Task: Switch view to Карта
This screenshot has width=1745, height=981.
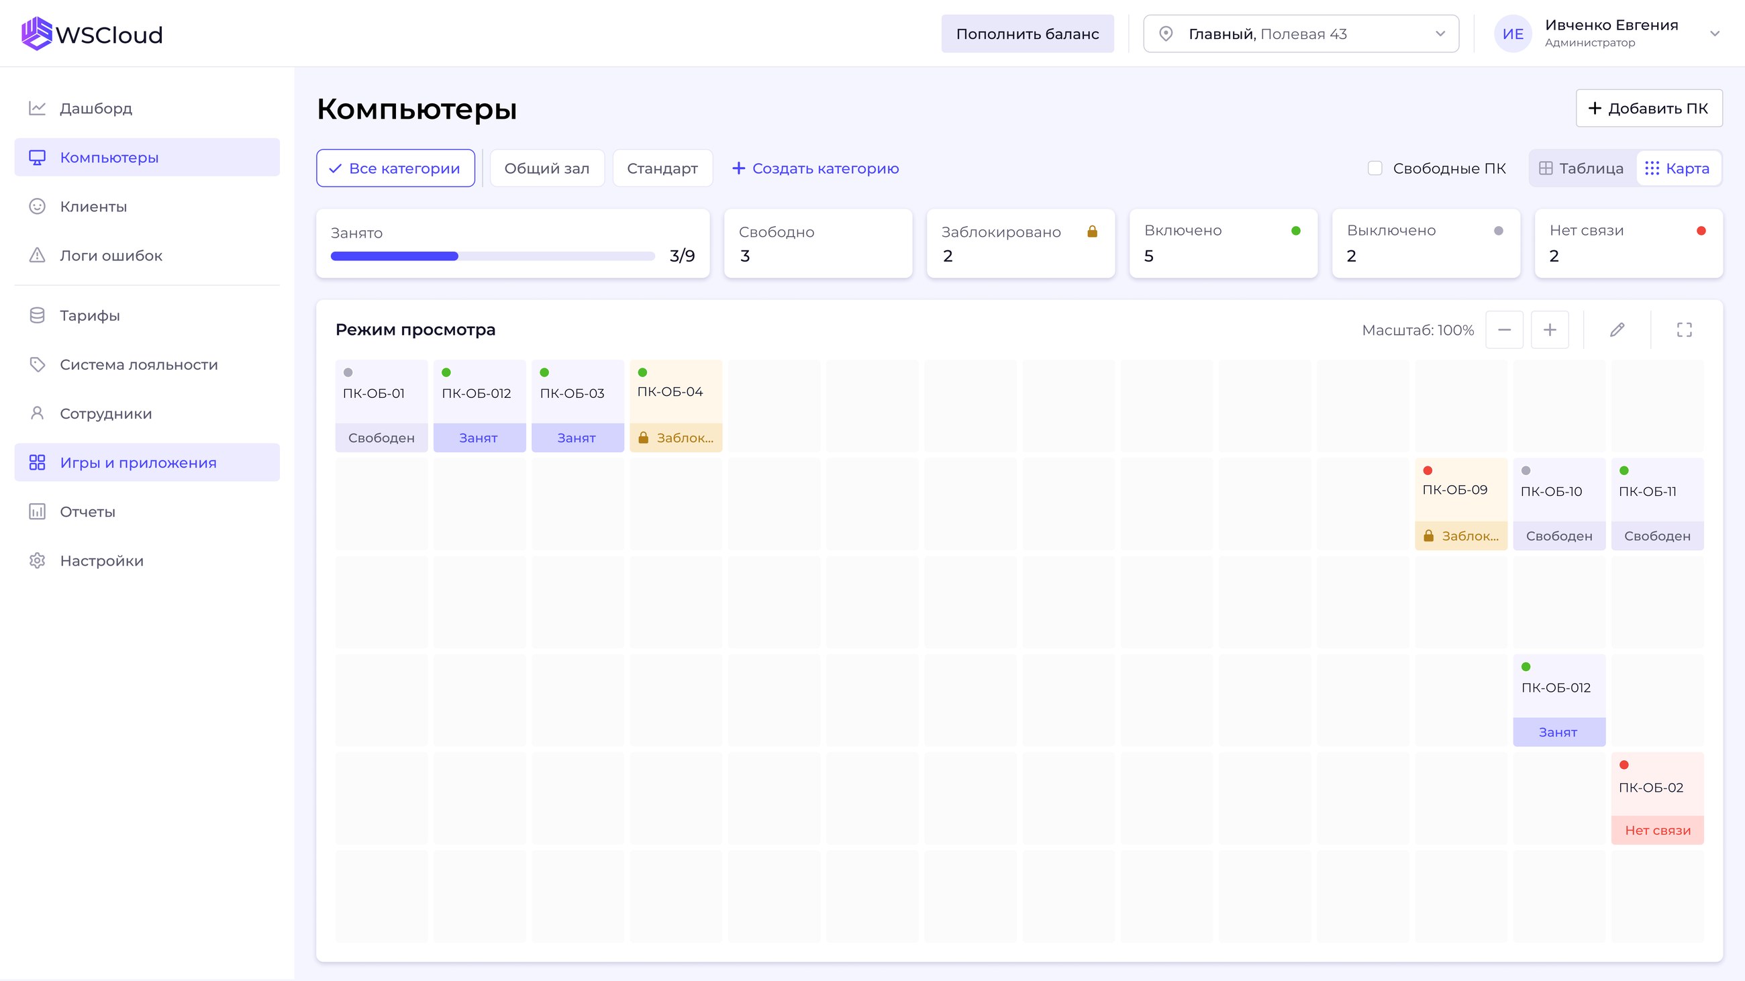Action: [x=1677, y=168]
